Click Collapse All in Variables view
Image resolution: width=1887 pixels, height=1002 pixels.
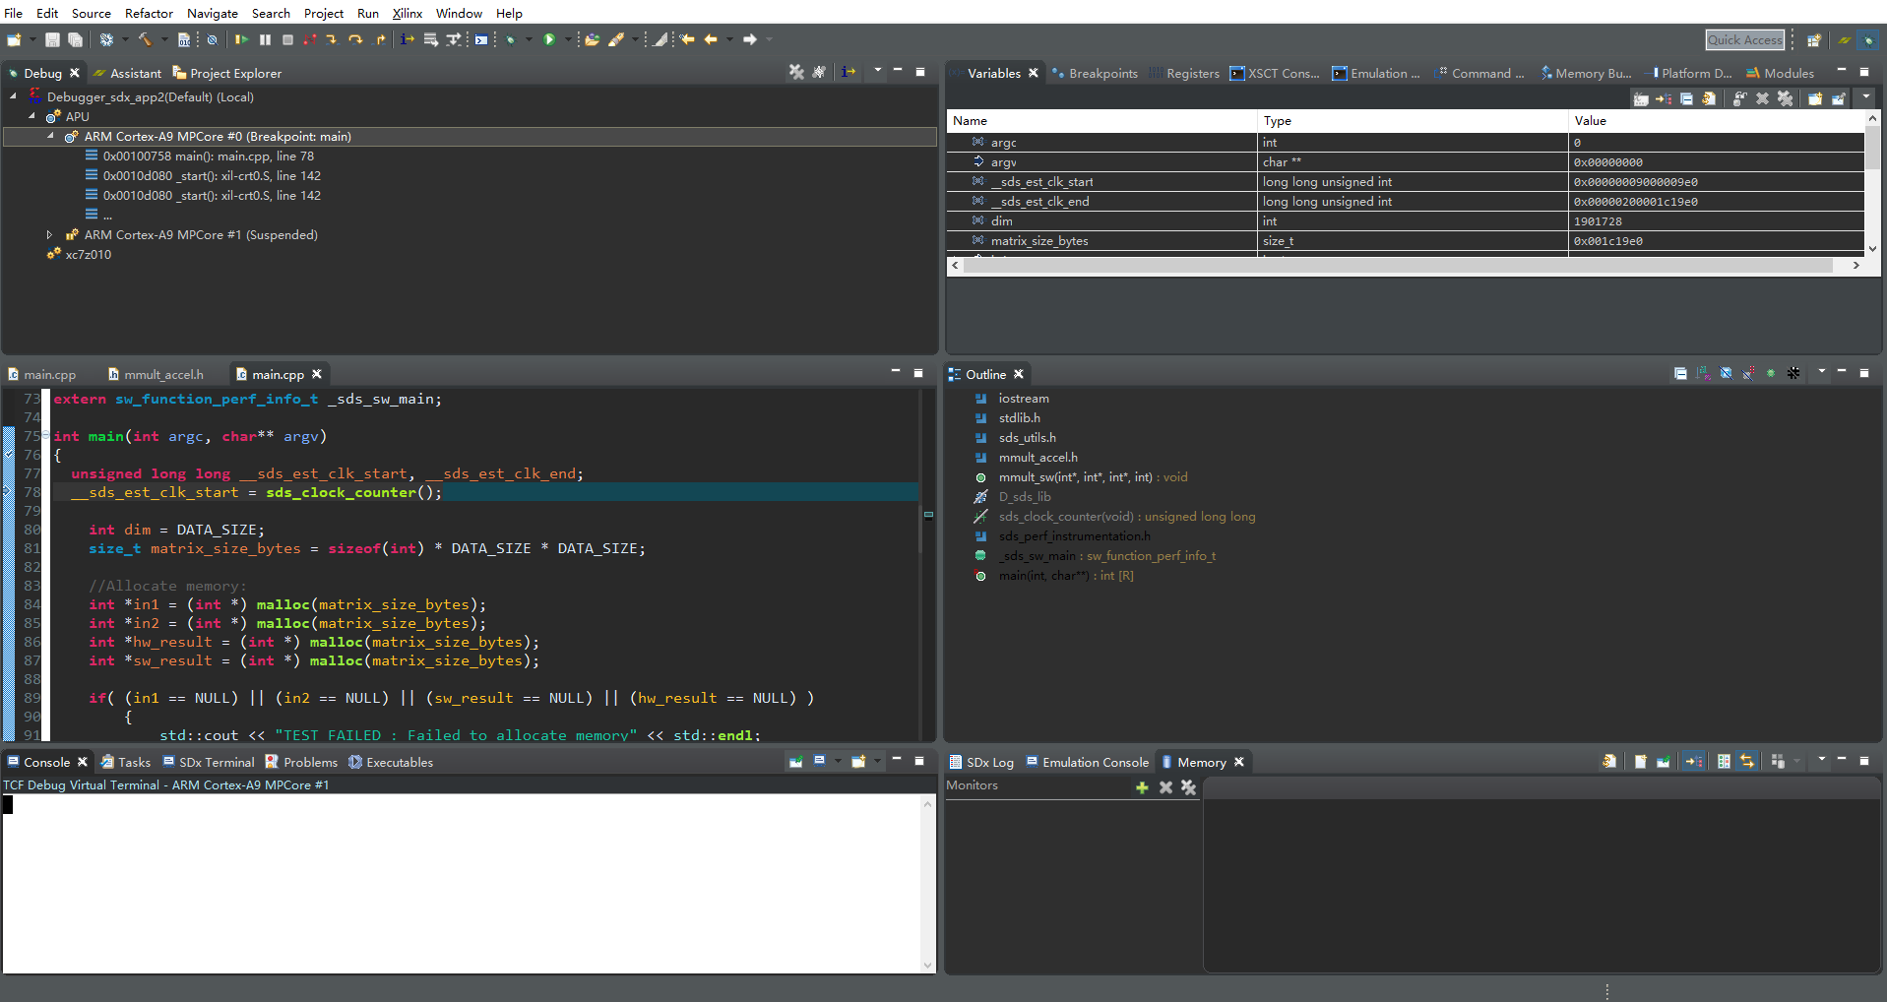[x=1686, y=98]
